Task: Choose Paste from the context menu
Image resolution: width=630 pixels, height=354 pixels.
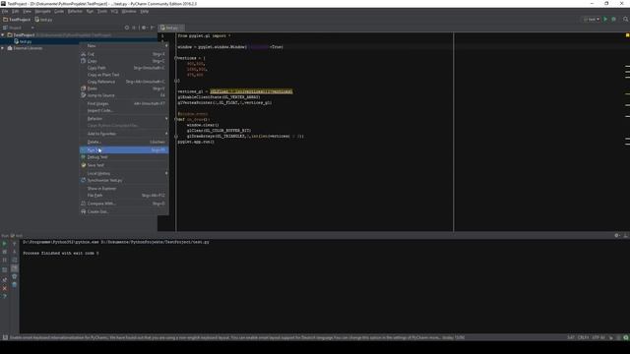Action: pyautogui.click(x=124, y=88)
